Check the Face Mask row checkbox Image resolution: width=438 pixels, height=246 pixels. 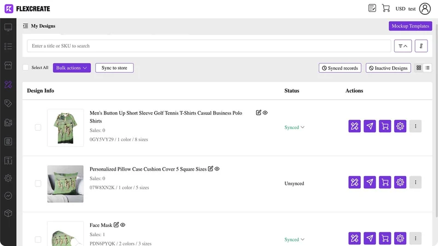click(38, 239)
